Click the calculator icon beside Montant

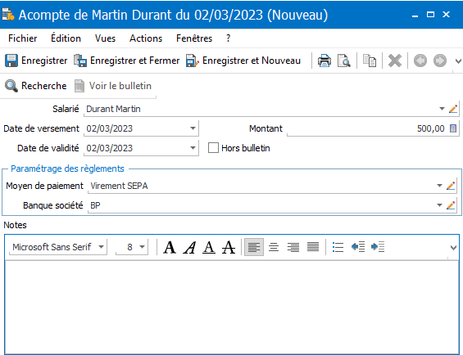point(453,128)
